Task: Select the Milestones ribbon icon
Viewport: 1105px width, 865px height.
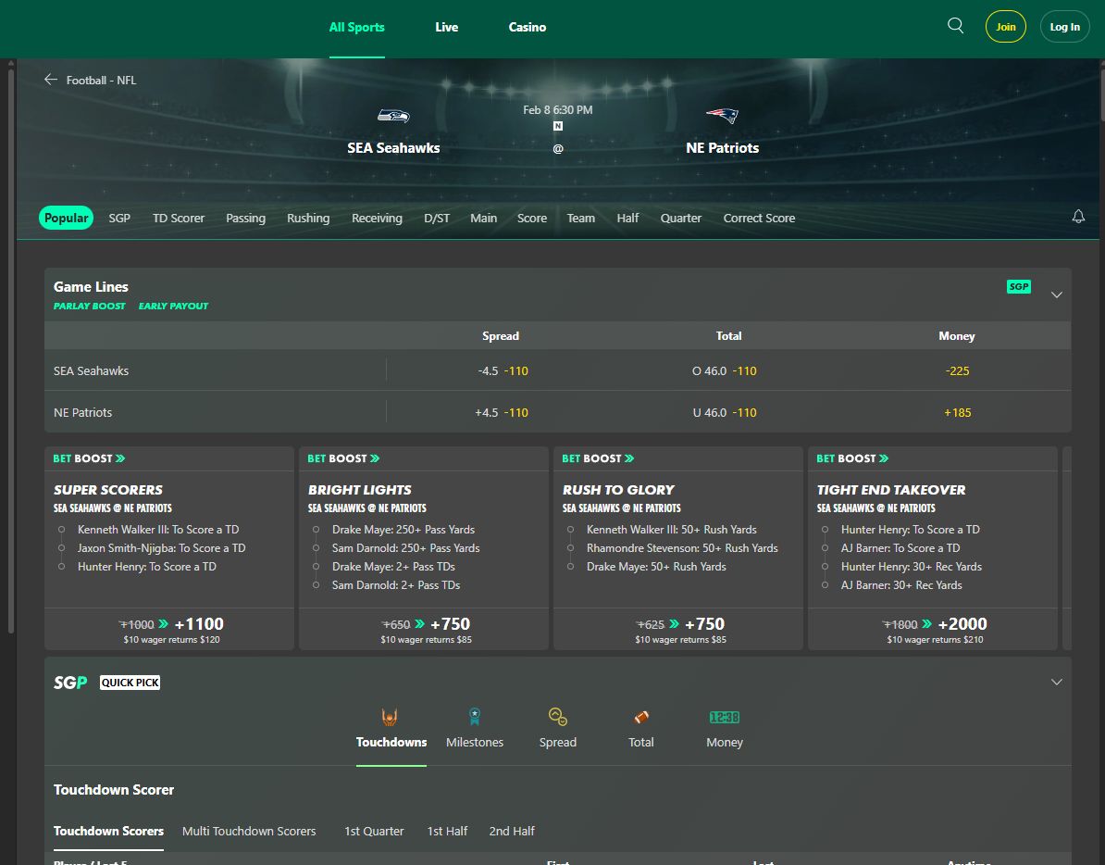Action: pyautogui.click(x=474, y=717)
